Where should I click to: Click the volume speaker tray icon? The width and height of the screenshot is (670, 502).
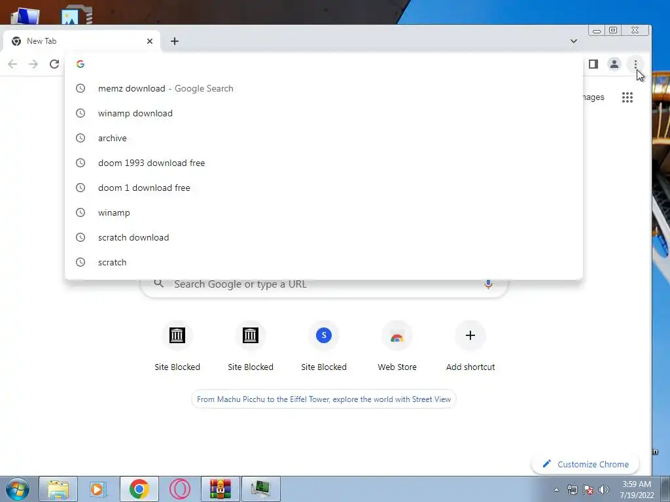coord(604,490)
